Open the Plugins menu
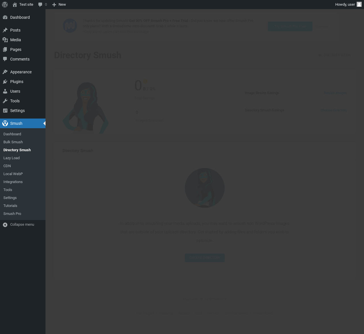The height and width of the screenshot is (334, 364). click(x=23, y=82)
